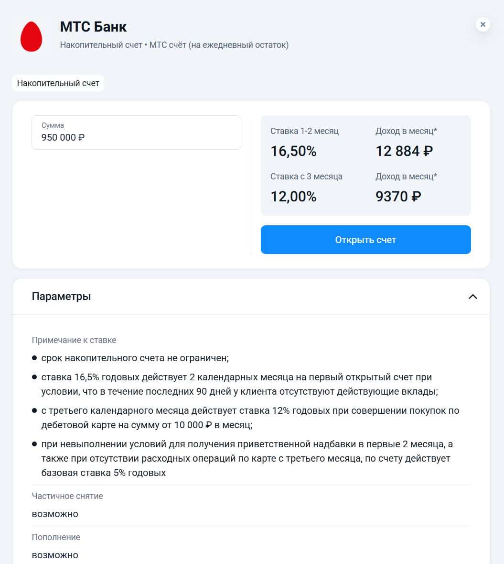Click the Ставка с 3 месяца label
Viewport: 504px width, 564px height.
(x=307, y=176)
